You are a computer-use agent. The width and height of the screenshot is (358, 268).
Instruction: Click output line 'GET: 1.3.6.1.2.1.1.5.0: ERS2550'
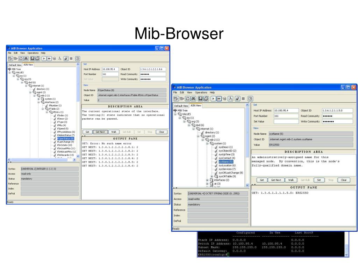point(280,193)
